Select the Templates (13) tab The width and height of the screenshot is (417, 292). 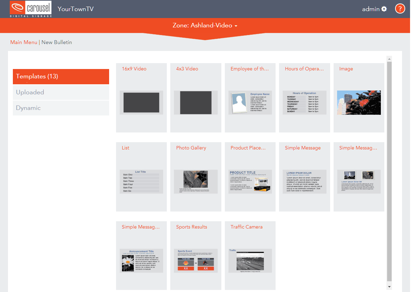point(61,76)
